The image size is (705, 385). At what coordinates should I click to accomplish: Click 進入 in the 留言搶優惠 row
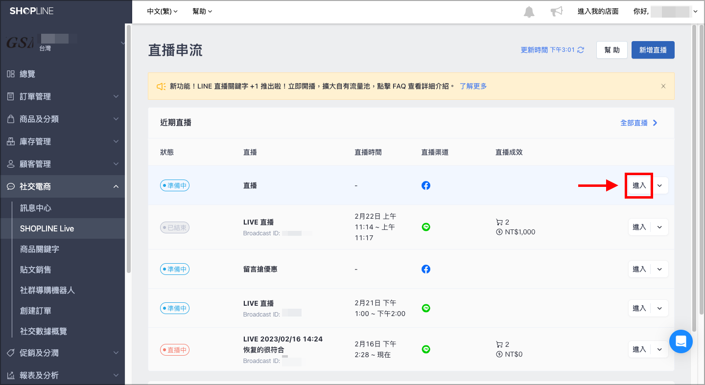(639, 269)
